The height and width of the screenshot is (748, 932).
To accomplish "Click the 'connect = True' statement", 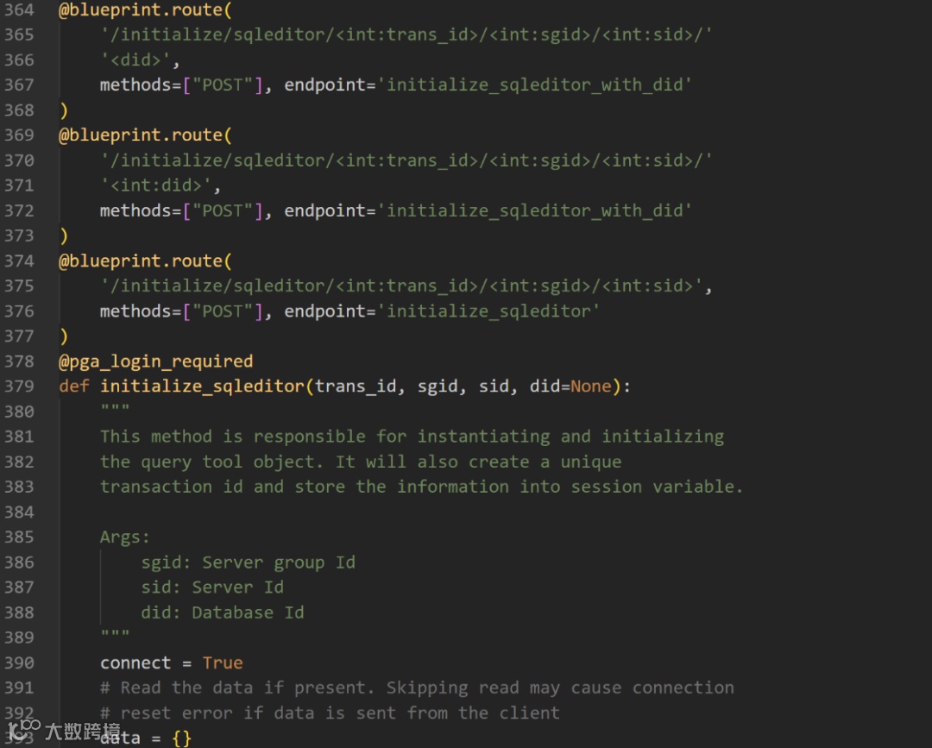I will 171,663.
